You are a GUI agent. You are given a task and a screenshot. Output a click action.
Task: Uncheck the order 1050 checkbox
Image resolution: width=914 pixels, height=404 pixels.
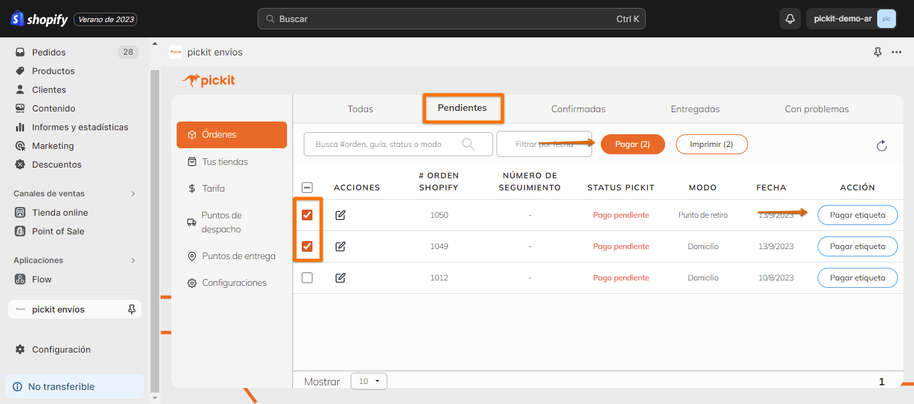[307, 215]
